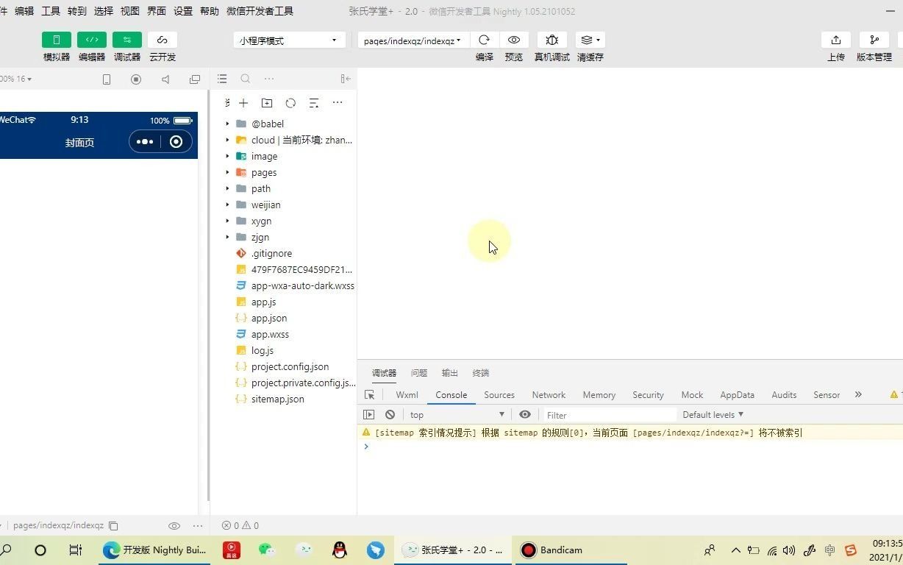Image resolution: width=903 pixels, height=565 pixels.
Task: Toggle the 模拟器 simulator panel button
Action: tap(57, 40)
